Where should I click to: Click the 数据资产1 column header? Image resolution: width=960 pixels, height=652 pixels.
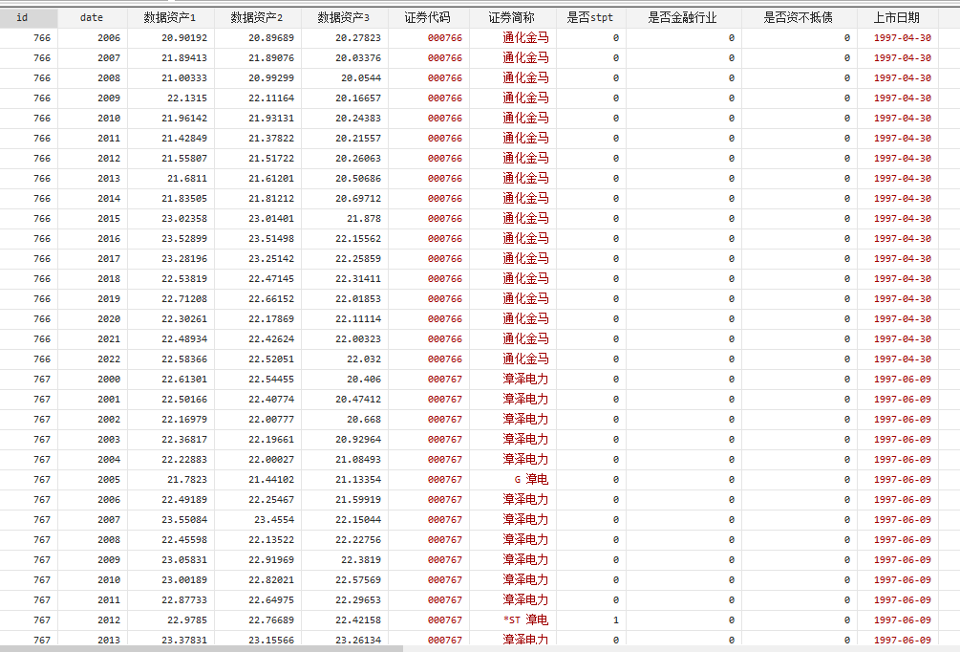[170, 17]
